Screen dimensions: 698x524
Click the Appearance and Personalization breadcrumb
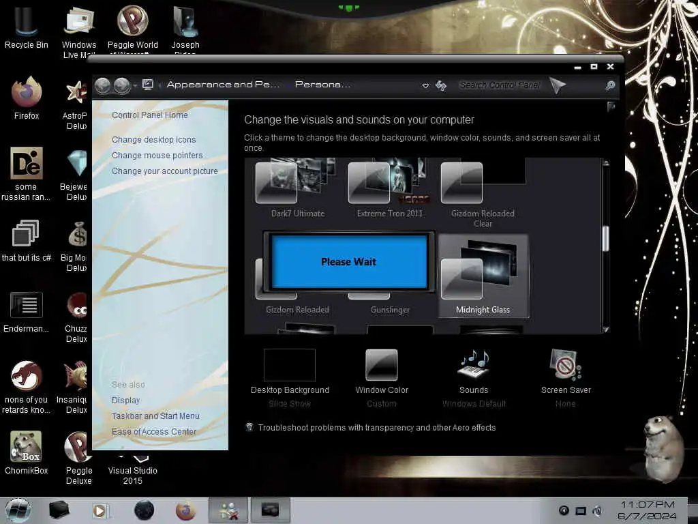point(224,85)
